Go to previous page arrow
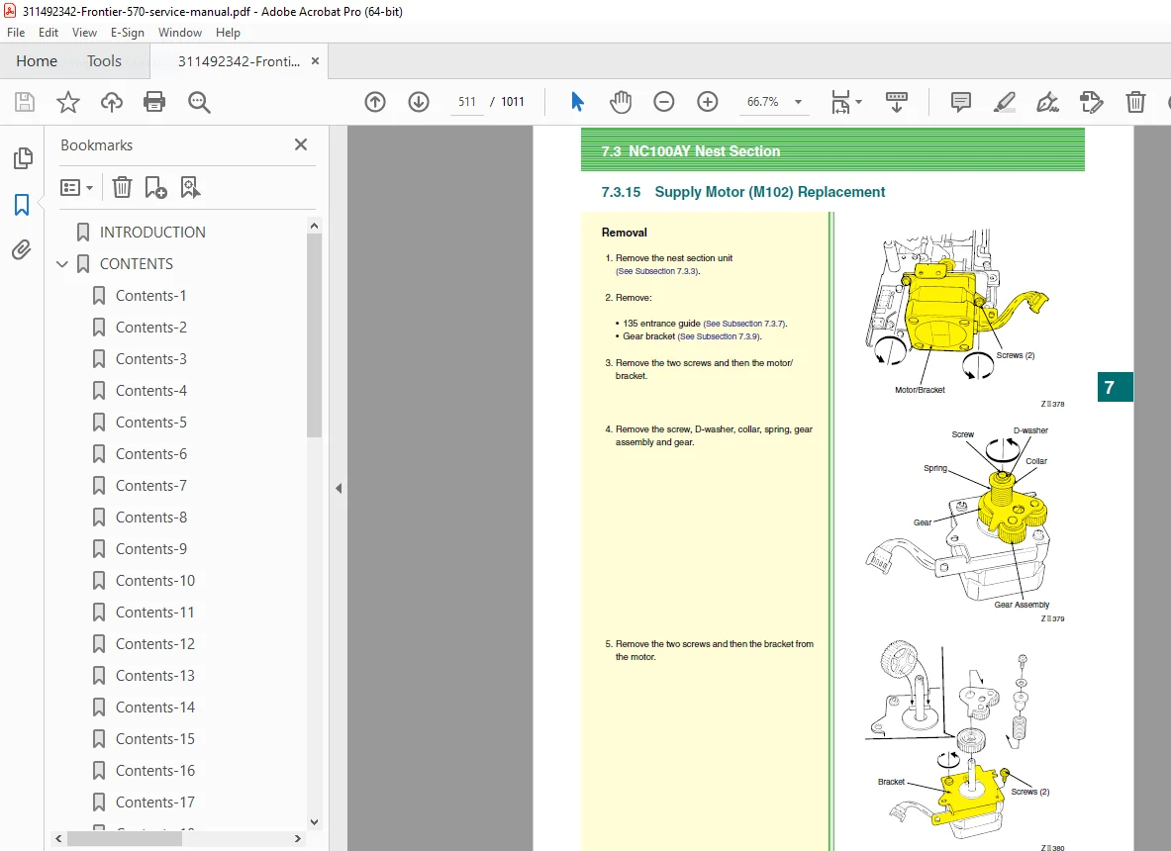1171x851 pixels. pyautogui.click(x=375, y=102)
